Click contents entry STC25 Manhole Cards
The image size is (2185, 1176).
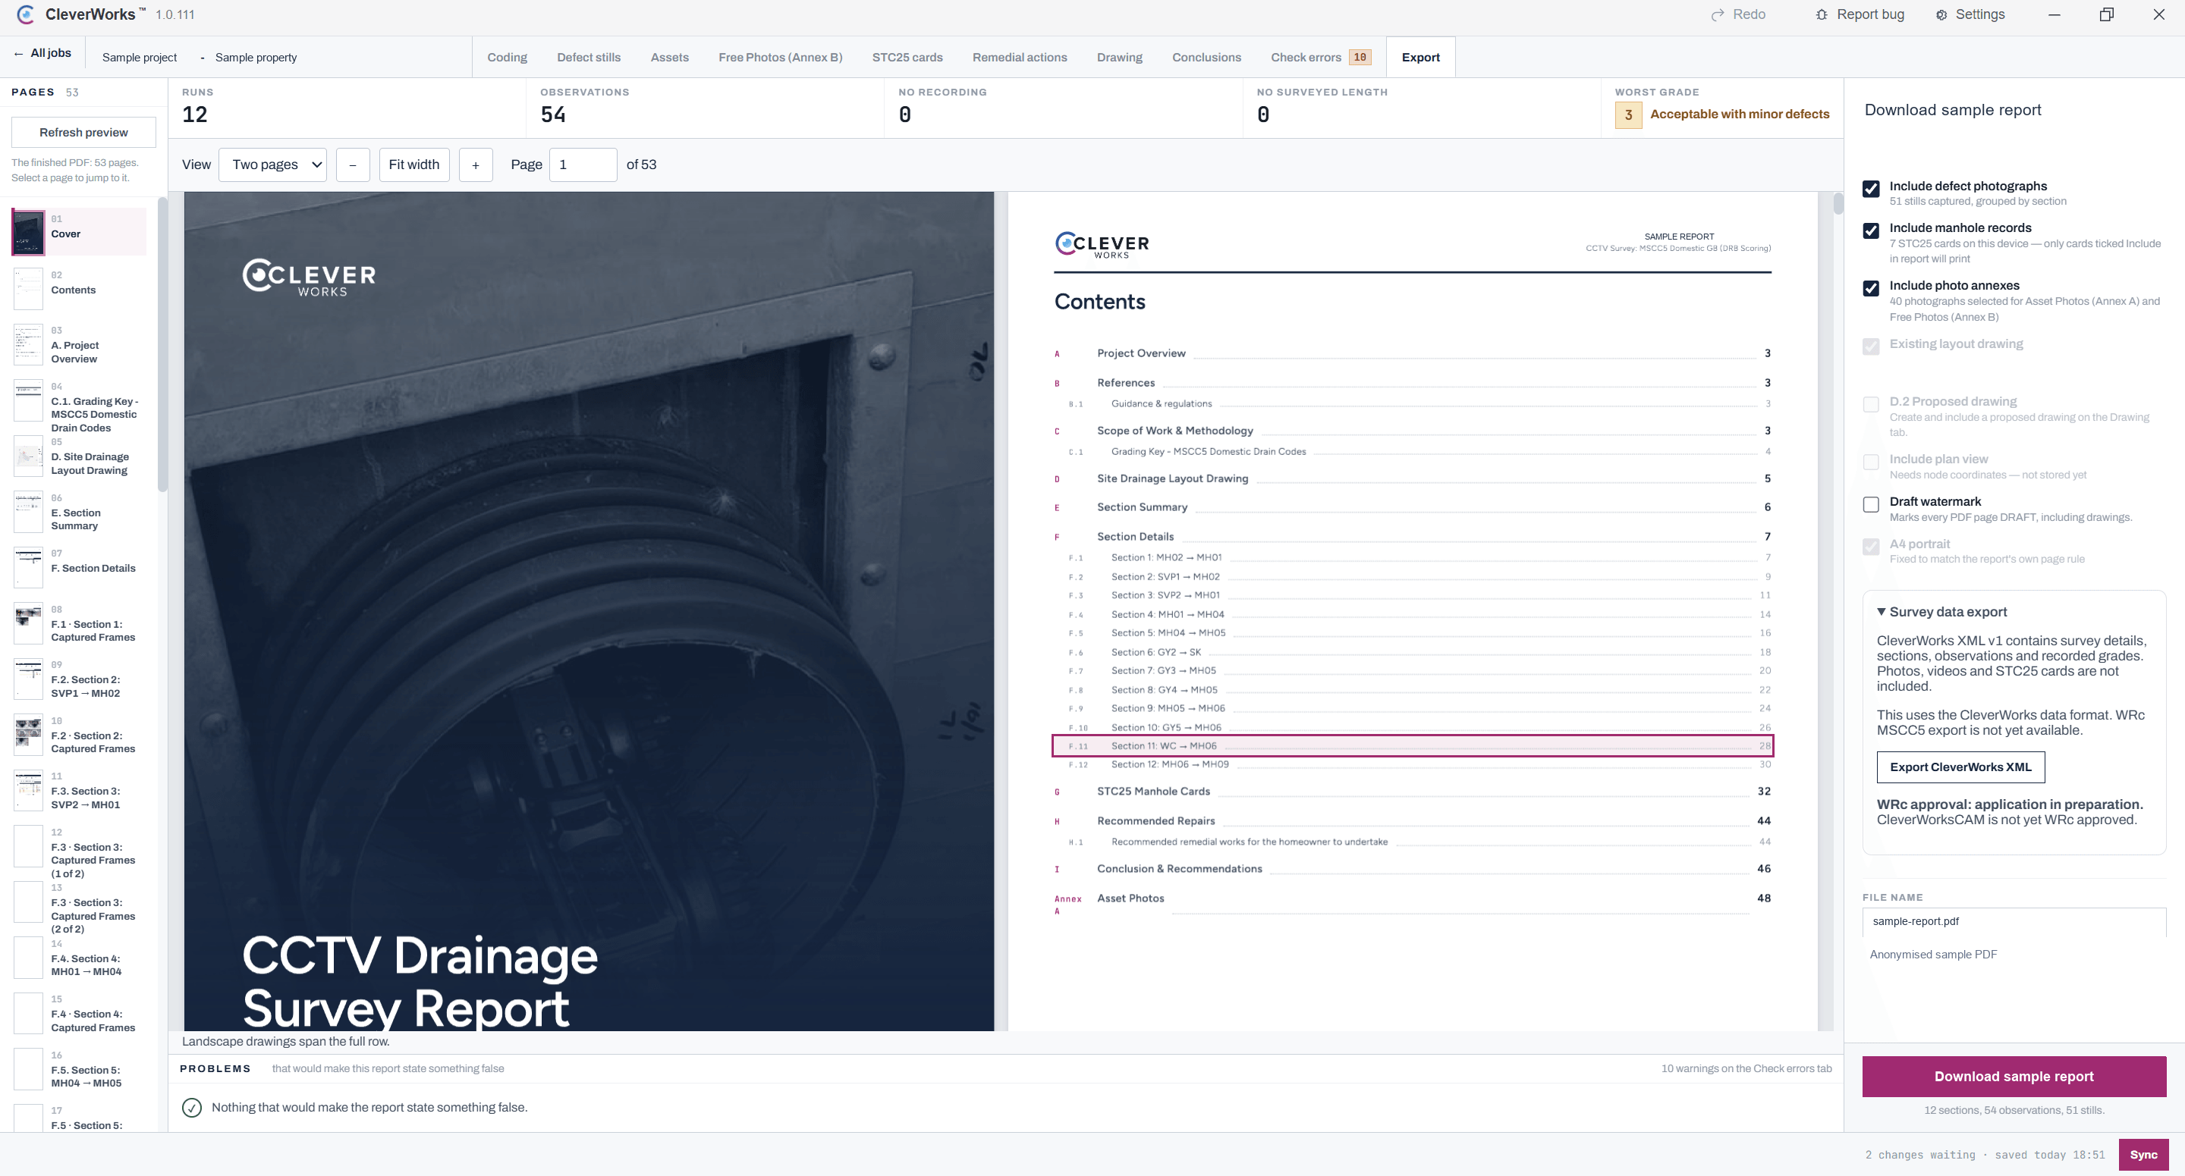[x=1412, y=791]
